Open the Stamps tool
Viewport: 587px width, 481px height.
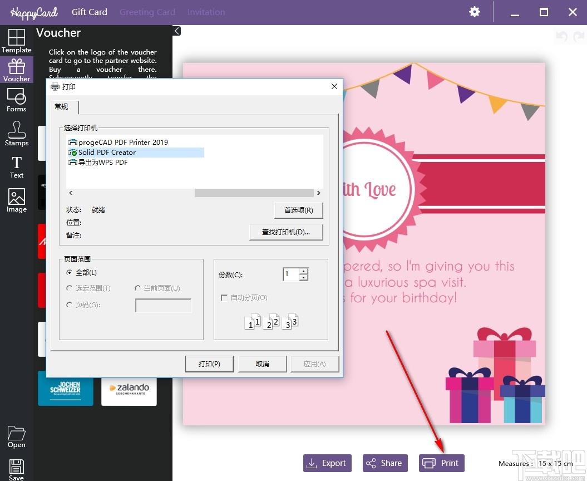coord(17,134)
